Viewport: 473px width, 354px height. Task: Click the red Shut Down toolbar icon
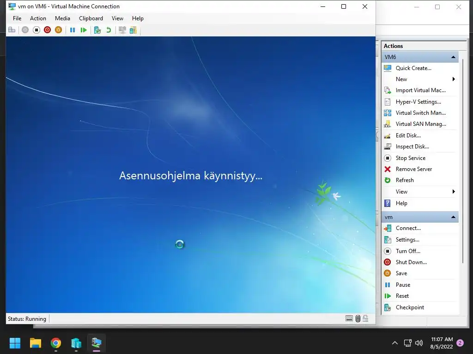pyautogui.click(x=48, y=30)
